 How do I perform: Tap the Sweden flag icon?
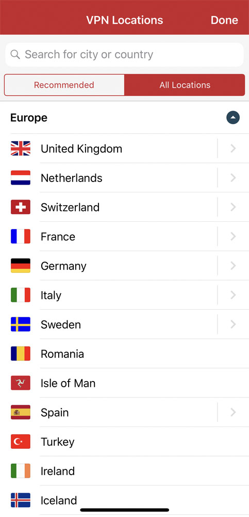(21, 325)
